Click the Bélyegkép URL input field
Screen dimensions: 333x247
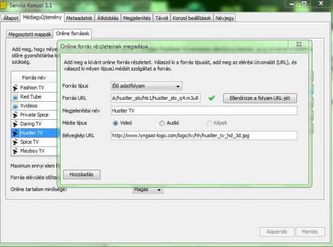[x=204, y=135]
